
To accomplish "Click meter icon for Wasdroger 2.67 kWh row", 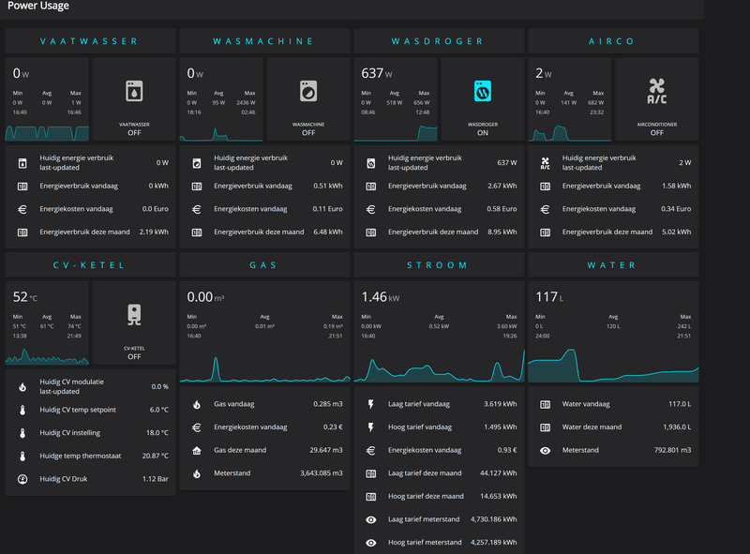I will (370, 187).
